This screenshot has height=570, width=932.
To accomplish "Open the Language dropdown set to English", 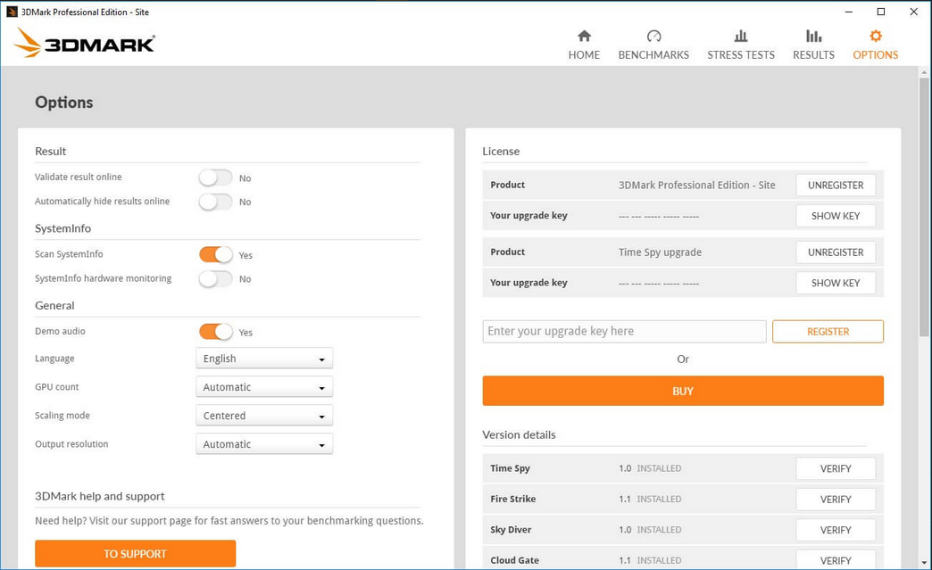I will [264, 359].
